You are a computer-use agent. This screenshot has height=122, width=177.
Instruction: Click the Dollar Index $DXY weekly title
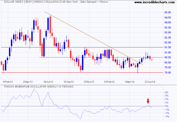click(x=56, y=2)
